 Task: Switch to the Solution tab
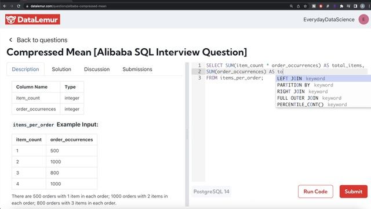[x=61, y=69]
